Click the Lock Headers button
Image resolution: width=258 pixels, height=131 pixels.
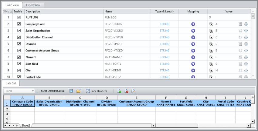(97, 91)
